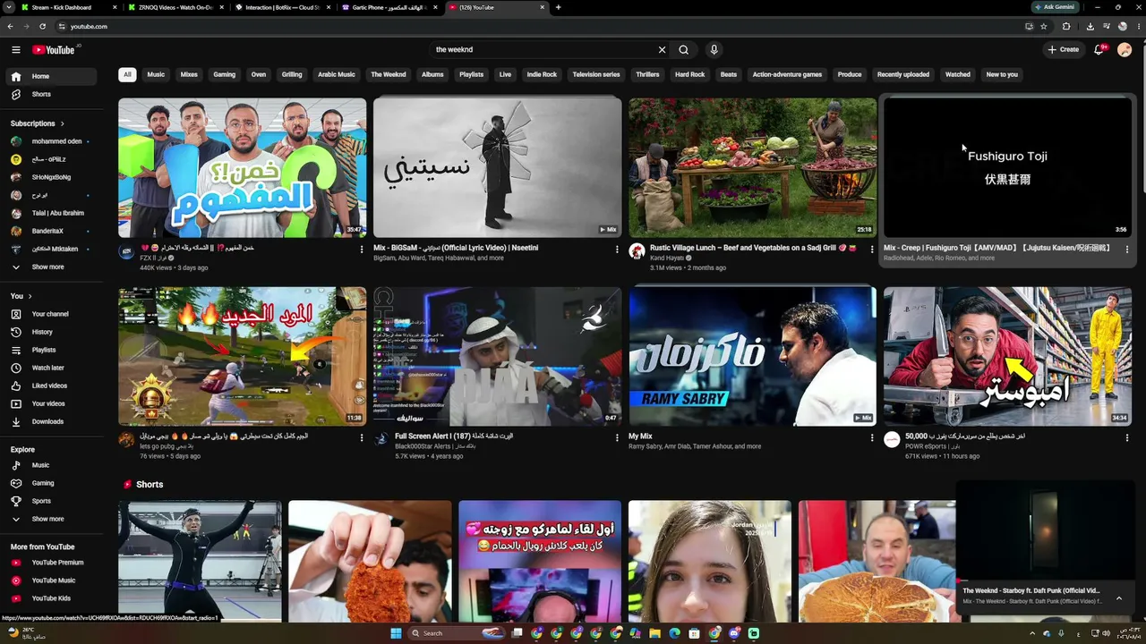1146x644 pixels.
Task: Open the Ramy Sabry My Mix thumbnail
Action: (x=752, y=356)
